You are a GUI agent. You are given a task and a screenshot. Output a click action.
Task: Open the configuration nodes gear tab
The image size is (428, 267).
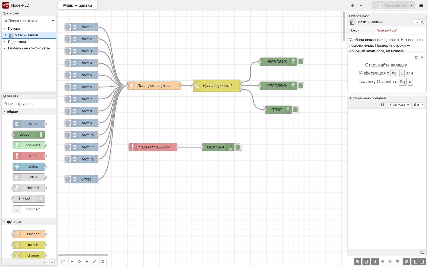pos(390,262)
